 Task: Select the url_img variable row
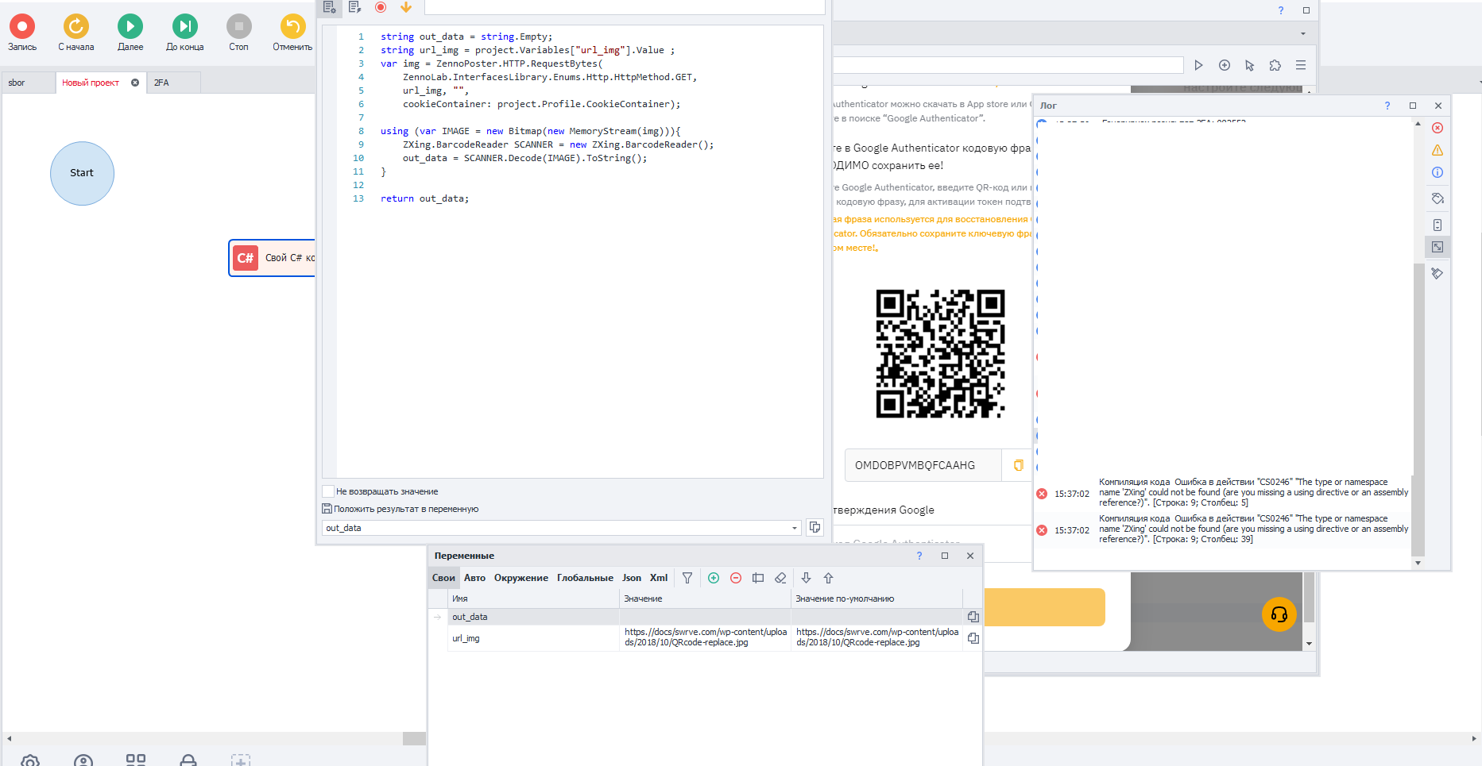pyautogui.click(x=466, y=638)
